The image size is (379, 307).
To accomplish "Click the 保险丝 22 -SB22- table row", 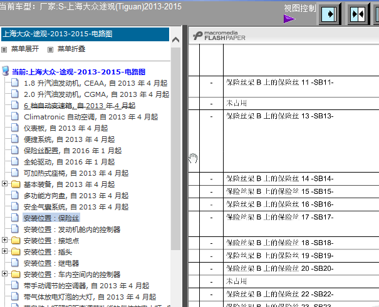I will coord(284,294).
